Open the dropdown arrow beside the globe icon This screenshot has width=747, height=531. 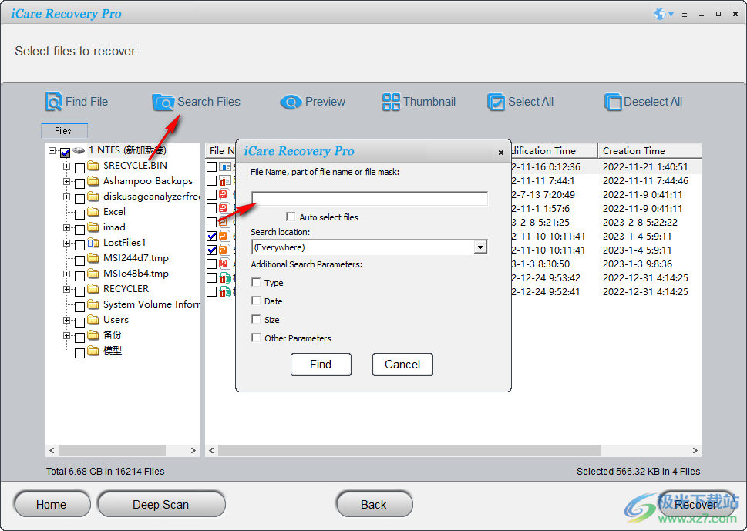[671, 14]
